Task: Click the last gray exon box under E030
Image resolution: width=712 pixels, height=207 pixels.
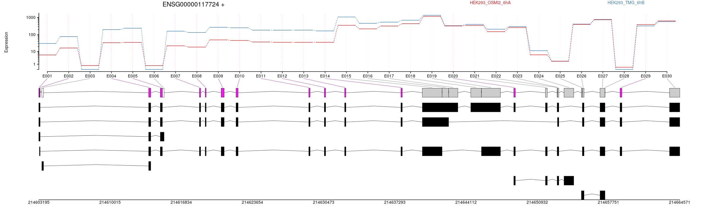Action: tap(675, 93)
